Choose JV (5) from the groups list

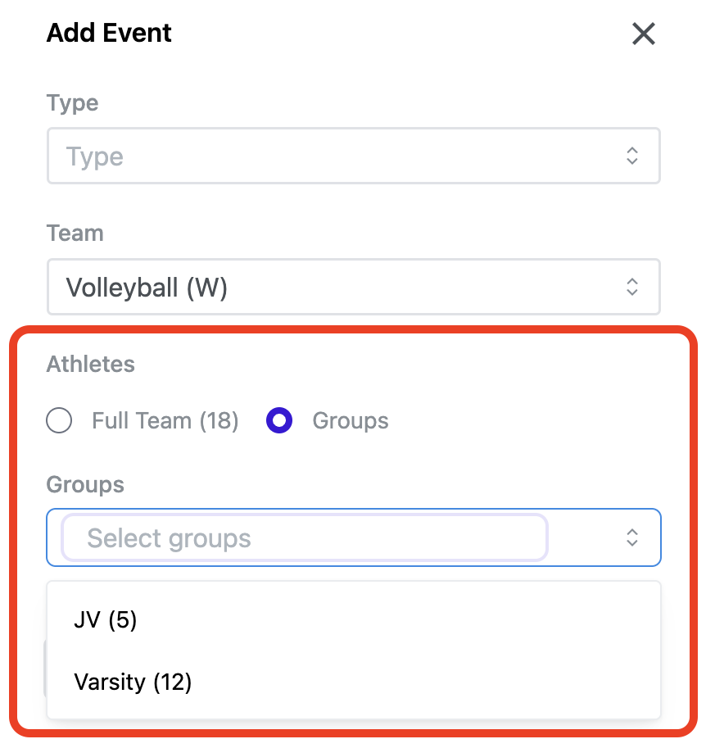tap(106, 620)
